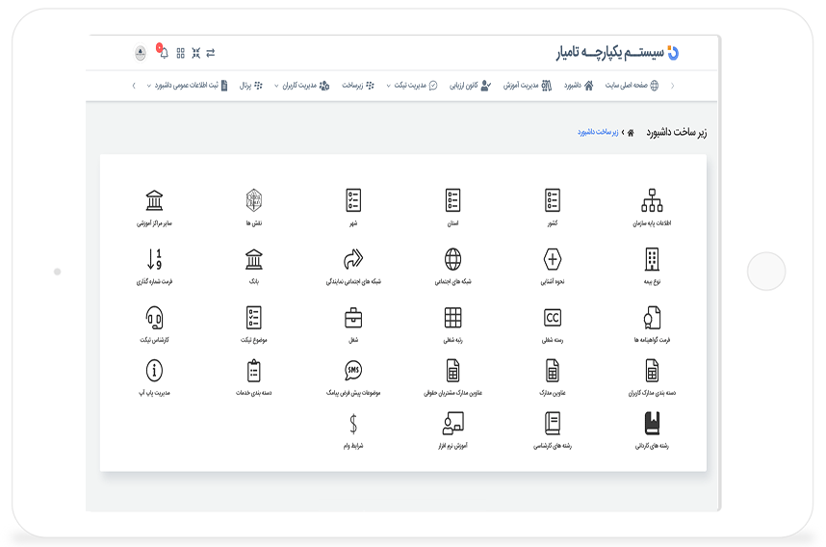Go to the dashboard (داشبورد) menu item

point(579,85)
